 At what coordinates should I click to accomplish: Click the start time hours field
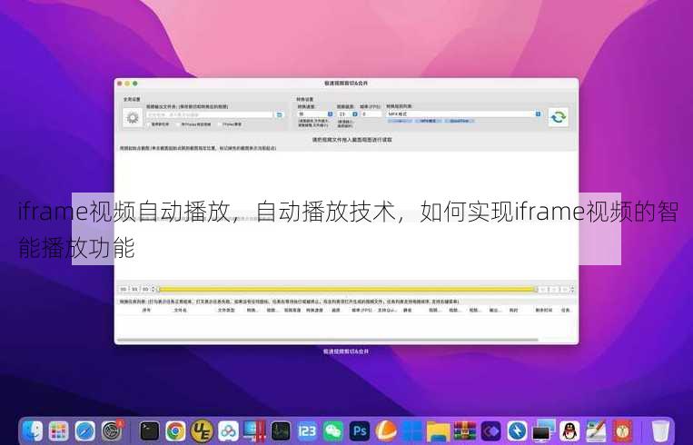pyautogui.click(x=124, y=290)
